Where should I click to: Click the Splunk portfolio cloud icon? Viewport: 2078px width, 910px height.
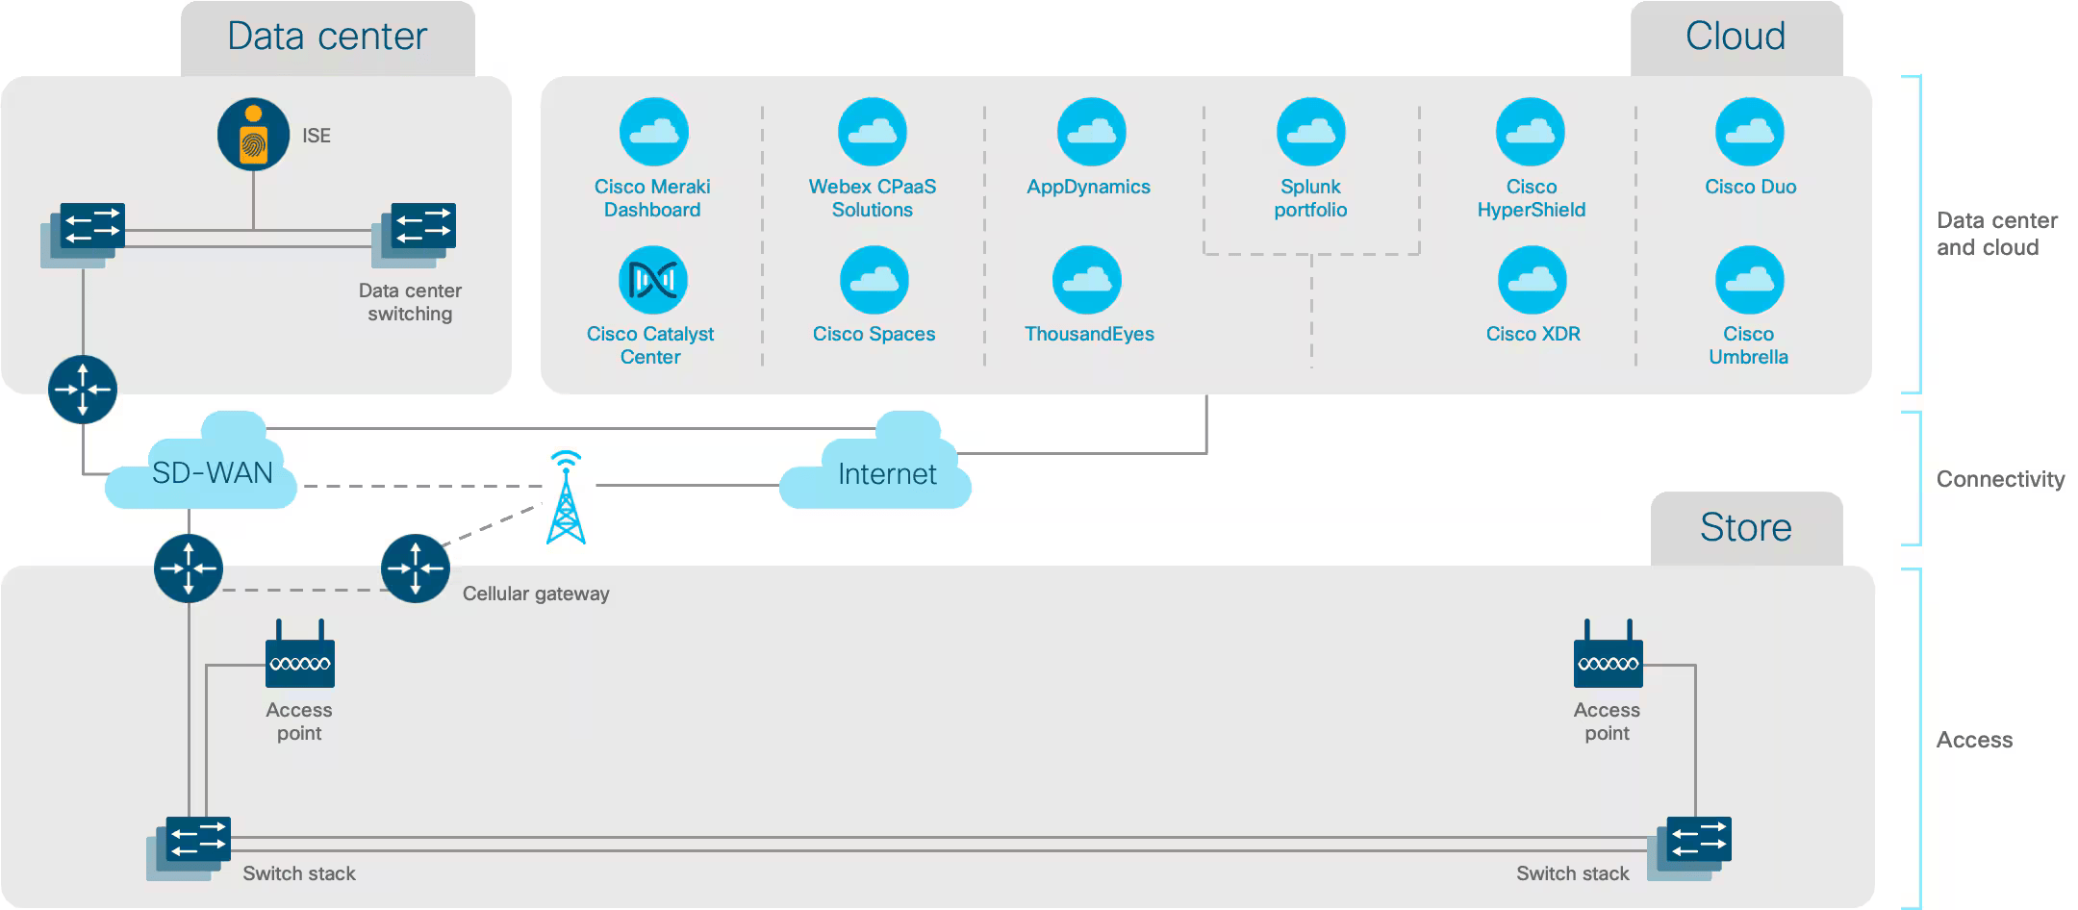(x=1310, y=132)
